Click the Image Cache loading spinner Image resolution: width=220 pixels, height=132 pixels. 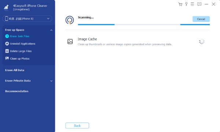coord(202,42)
